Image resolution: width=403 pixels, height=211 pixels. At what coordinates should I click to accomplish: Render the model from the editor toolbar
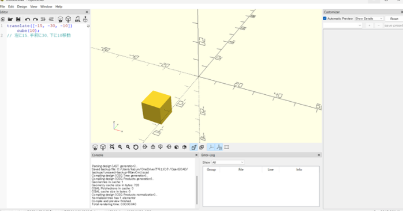68,19
